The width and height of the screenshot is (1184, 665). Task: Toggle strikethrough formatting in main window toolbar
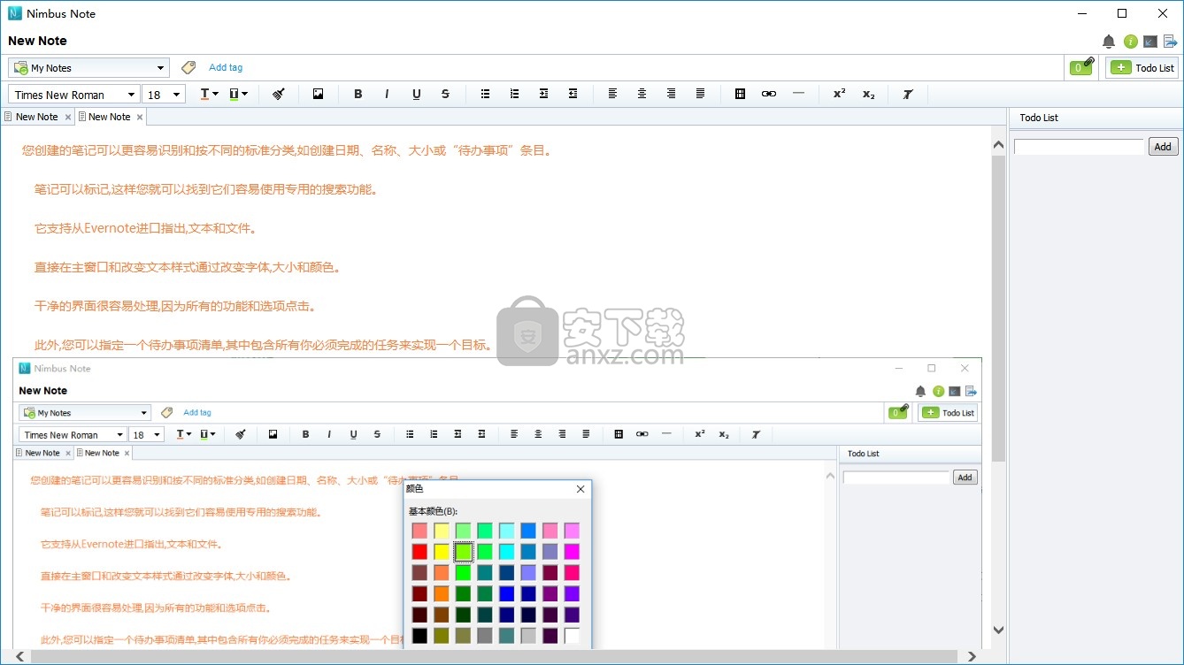445,94
